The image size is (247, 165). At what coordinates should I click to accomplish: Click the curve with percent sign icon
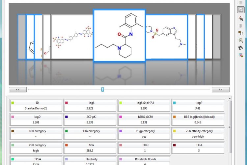tap(240, 18)
